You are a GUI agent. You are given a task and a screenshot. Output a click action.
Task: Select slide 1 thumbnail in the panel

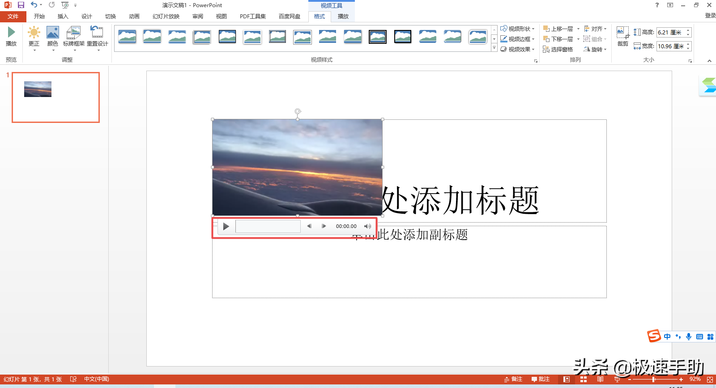pyautogui.click(x=55, y=97)
